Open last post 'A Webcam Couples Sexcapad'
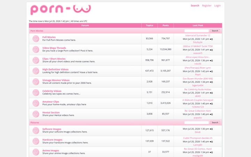The height and width of the screenshot is (157, 251). coord(198,100)
